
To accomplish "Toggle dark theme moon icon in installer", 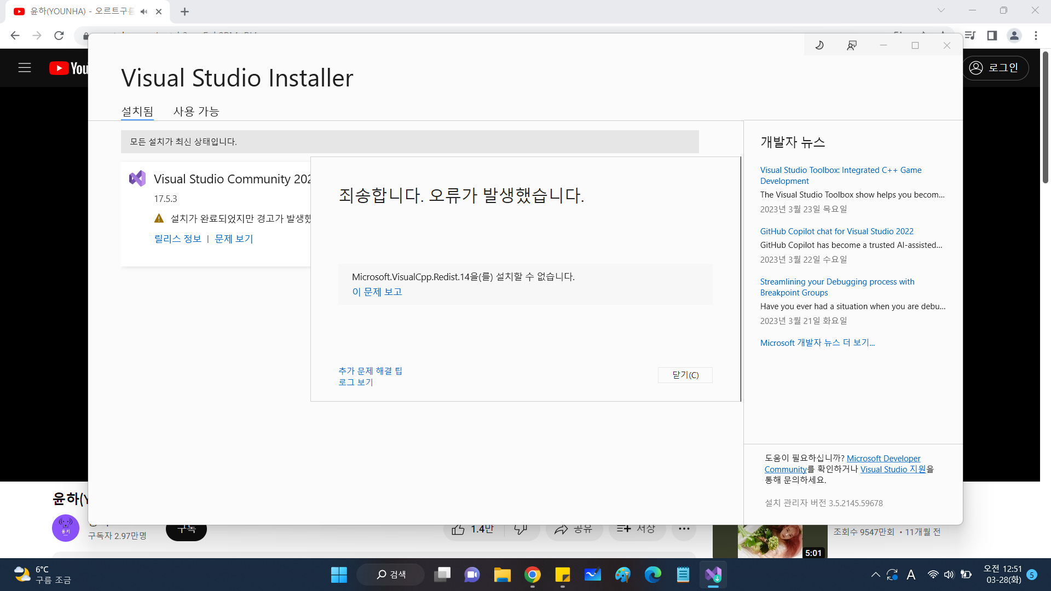I will pos(819,45).
